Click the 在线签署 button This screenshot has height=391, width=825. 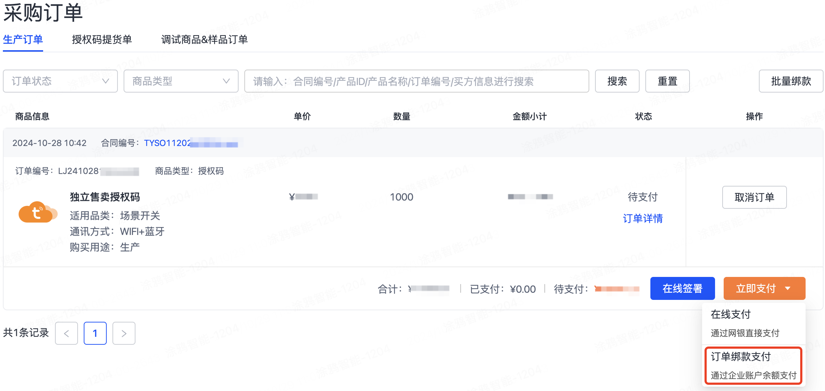point(683,288)
